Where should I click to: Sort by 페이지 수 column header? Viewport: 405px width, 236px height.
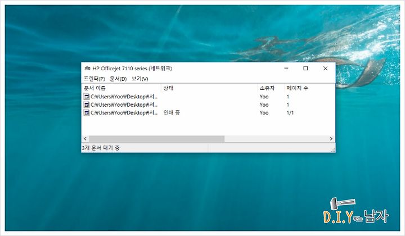coord(297,88)
